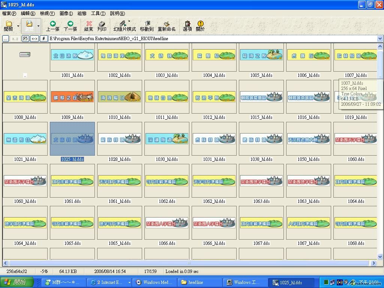Screen dimensions: 384x288
Task: Print using the 列印 icon
Action: pos(102,24)
